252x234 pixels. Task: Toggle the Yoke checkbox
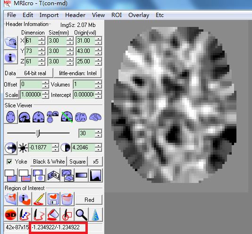coord(9,162)
